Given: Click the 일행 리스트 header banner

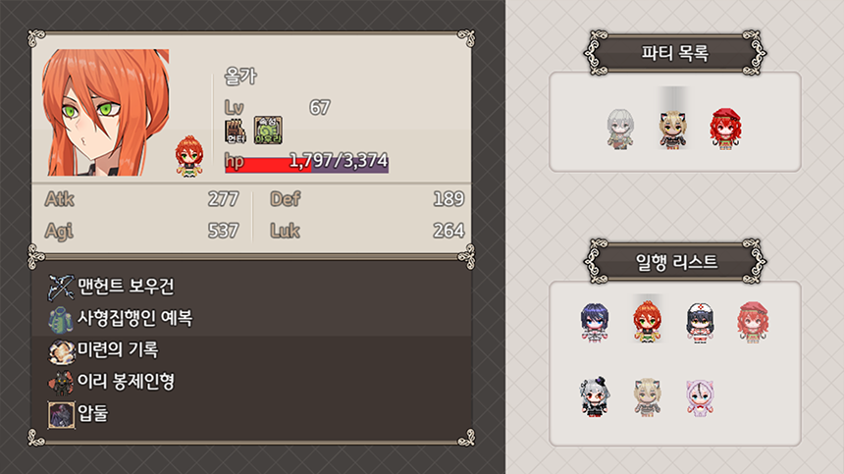Looking at the screenshot, I should [675, 261].
